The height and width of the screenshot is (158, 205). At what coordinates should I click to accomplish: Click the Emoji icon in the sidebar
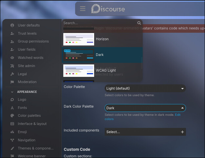[x=12, y=132]
